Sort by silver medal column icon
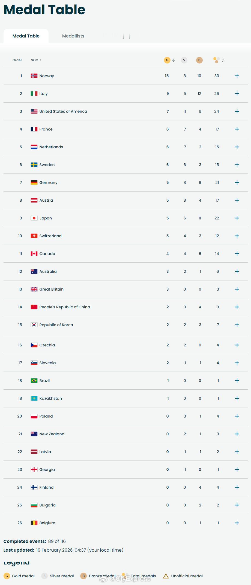 coord(184,60)
